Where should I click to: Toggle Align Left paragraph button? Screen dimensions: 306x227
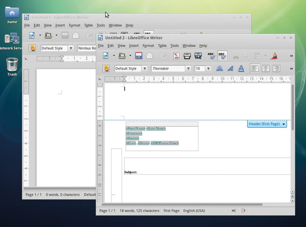[255, 68]
